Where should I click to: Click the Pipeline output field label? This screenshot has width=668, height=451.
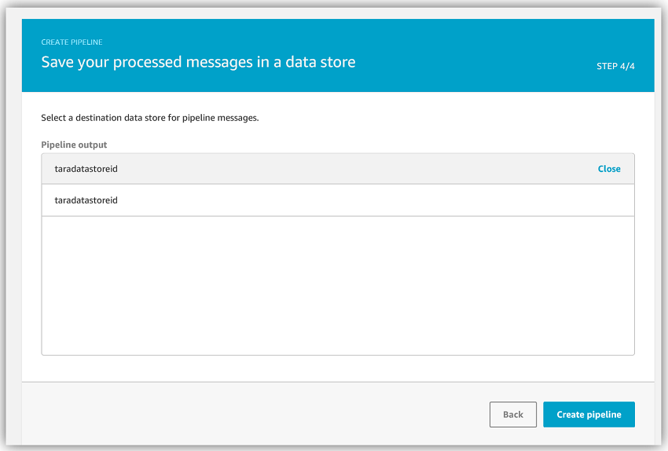coord(74,145)
